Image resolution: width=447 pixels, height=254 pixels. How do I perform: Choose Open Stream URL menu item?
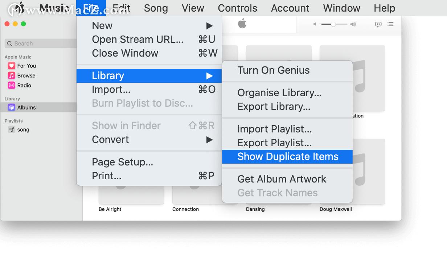[x=138, y=40]
